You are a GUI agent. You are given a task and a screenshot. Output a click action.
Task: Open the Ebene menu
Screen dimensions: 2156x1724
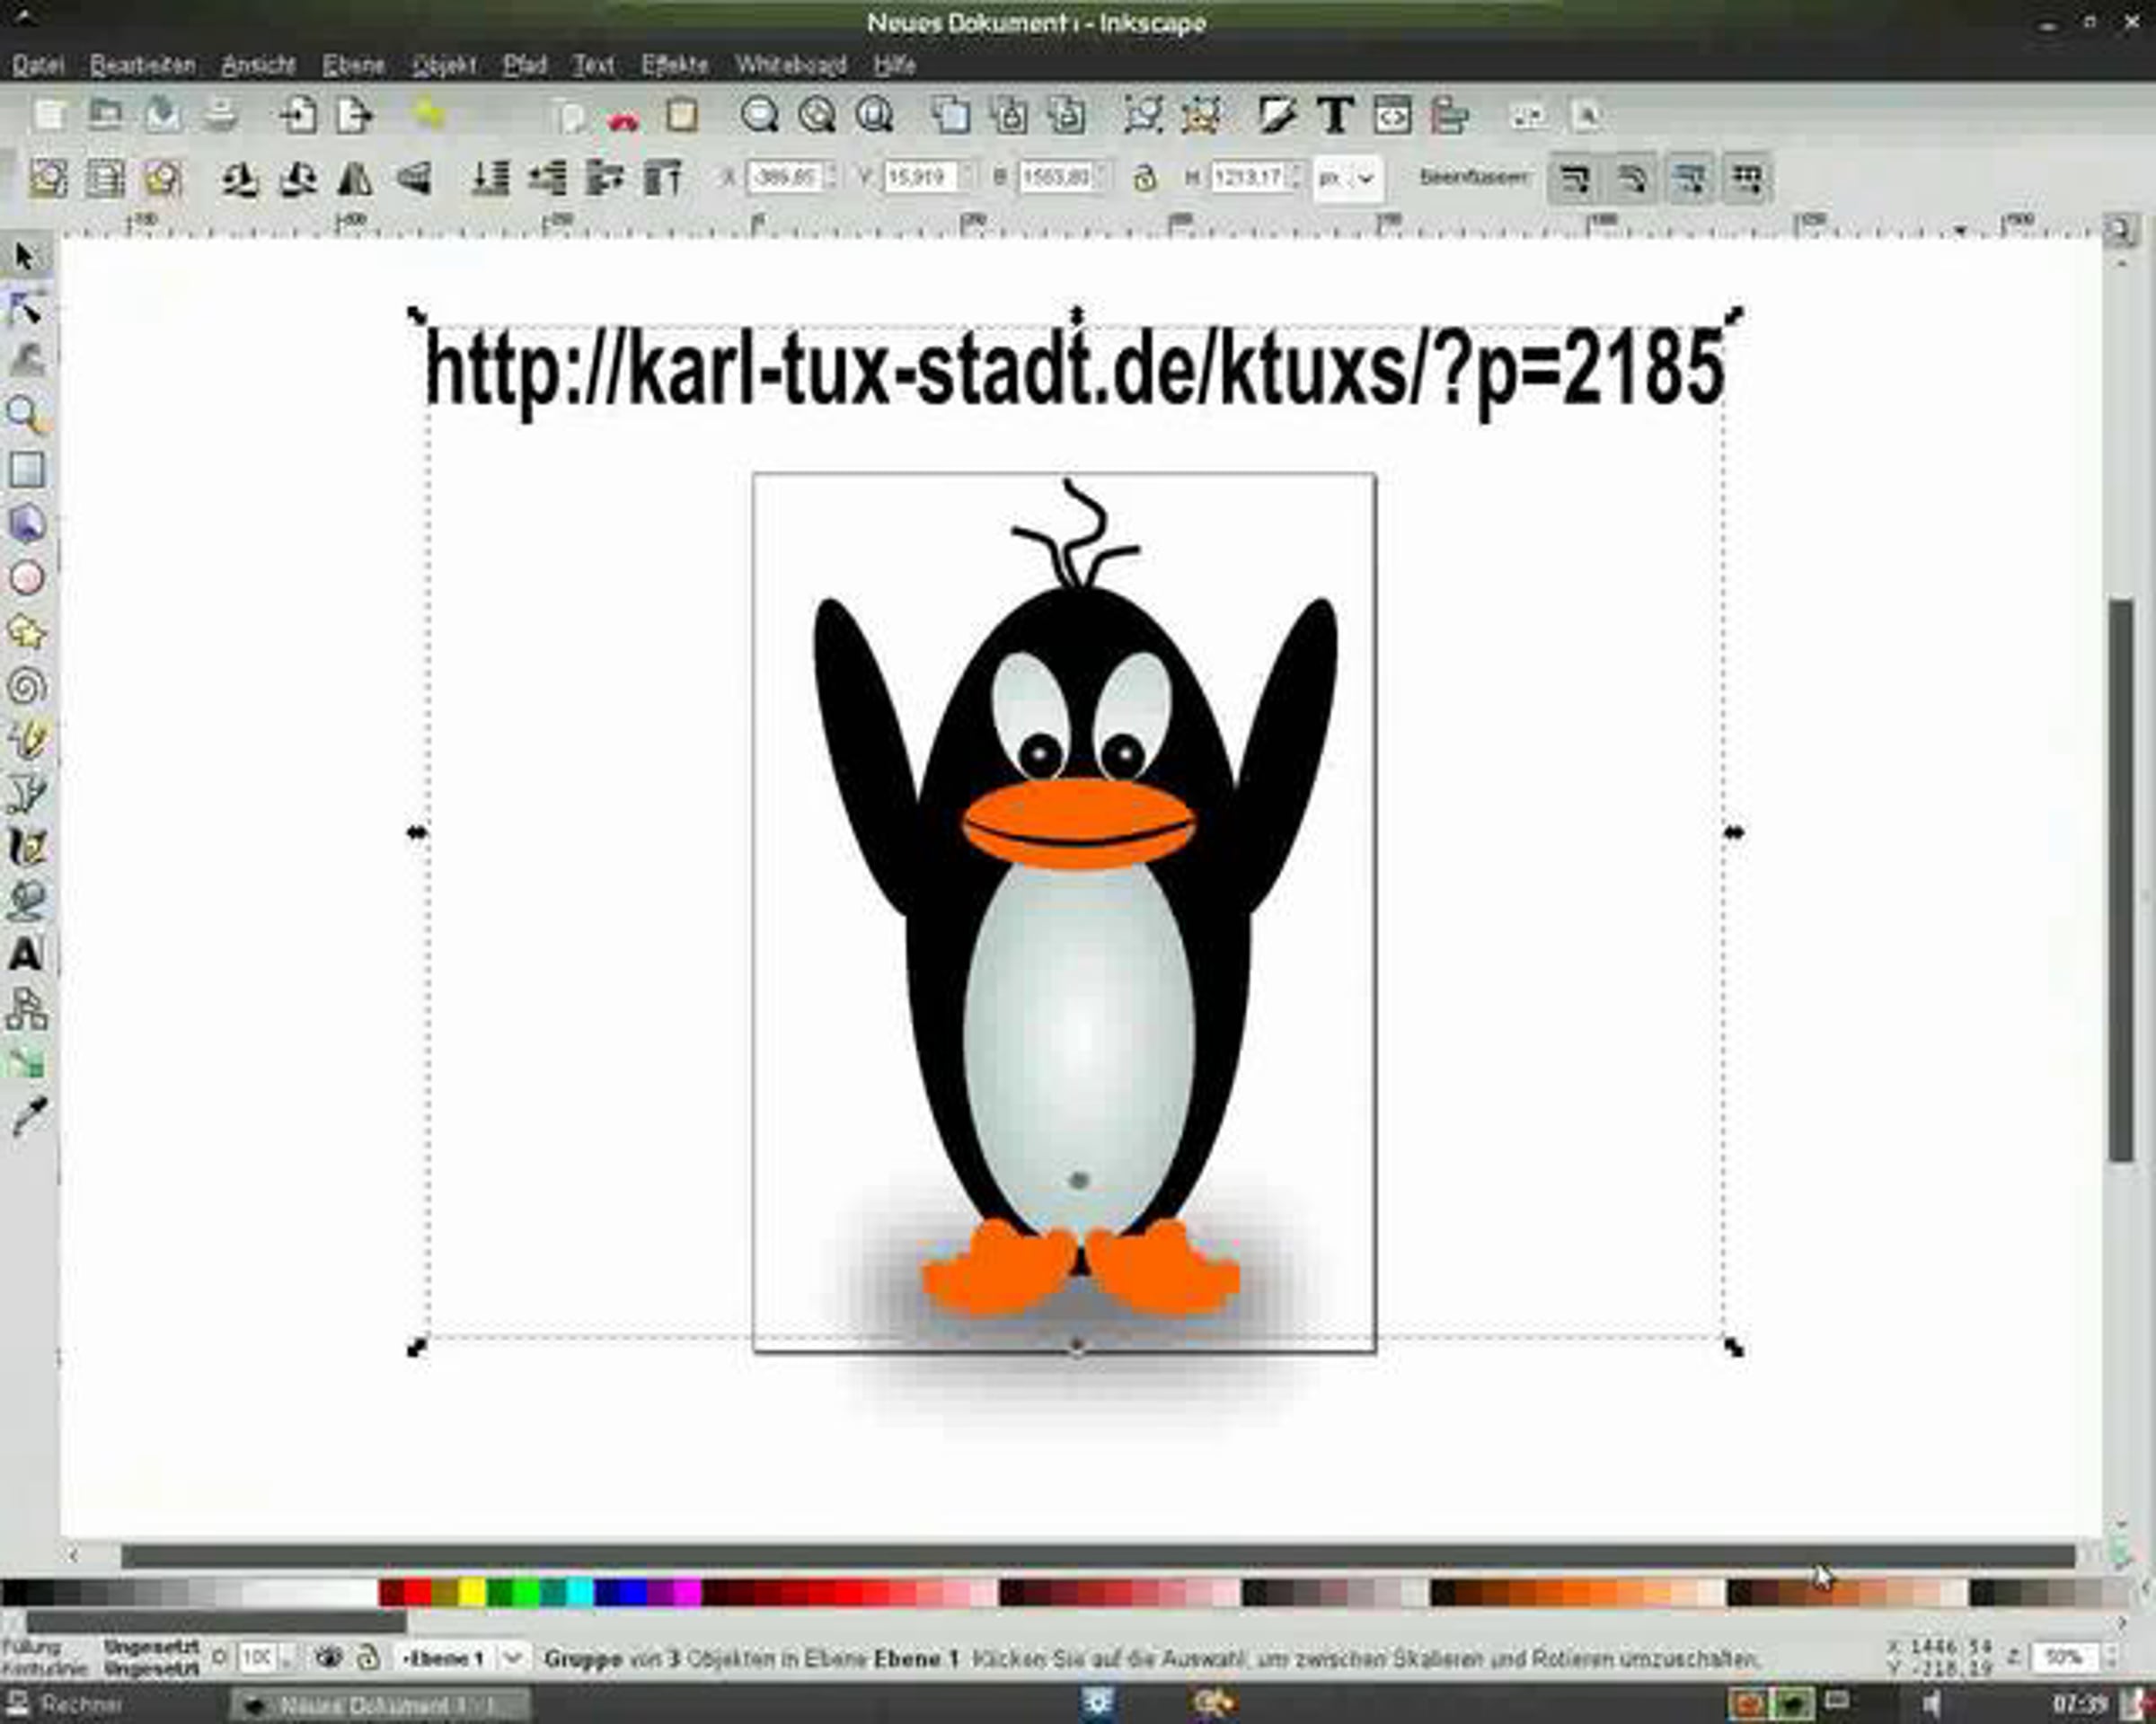pos(354,65)
